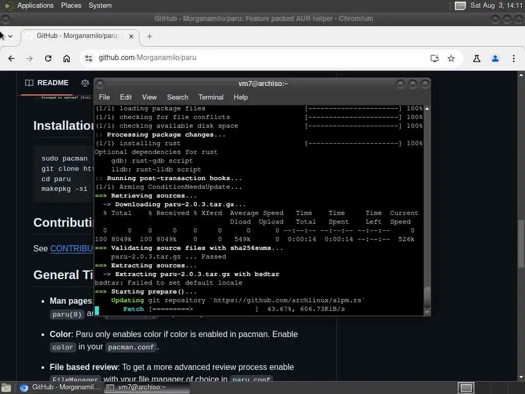Click the workspace switcher in bottom panel

point(466,388)
